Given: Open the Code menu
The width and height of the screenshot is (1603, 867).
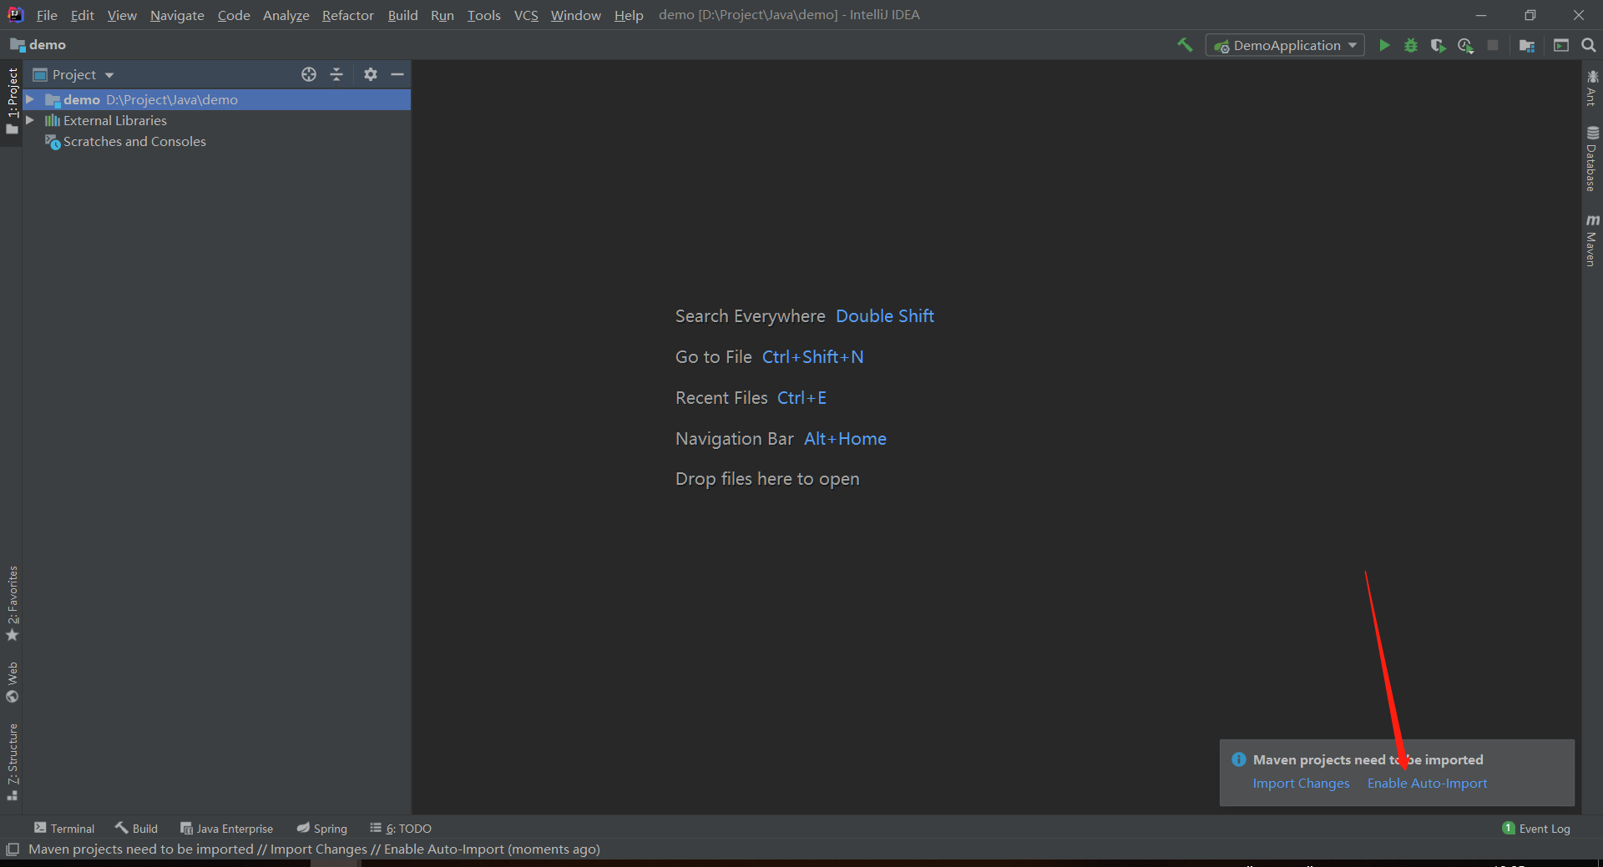Looking at the screenshot, I should (x=234, y=15).
